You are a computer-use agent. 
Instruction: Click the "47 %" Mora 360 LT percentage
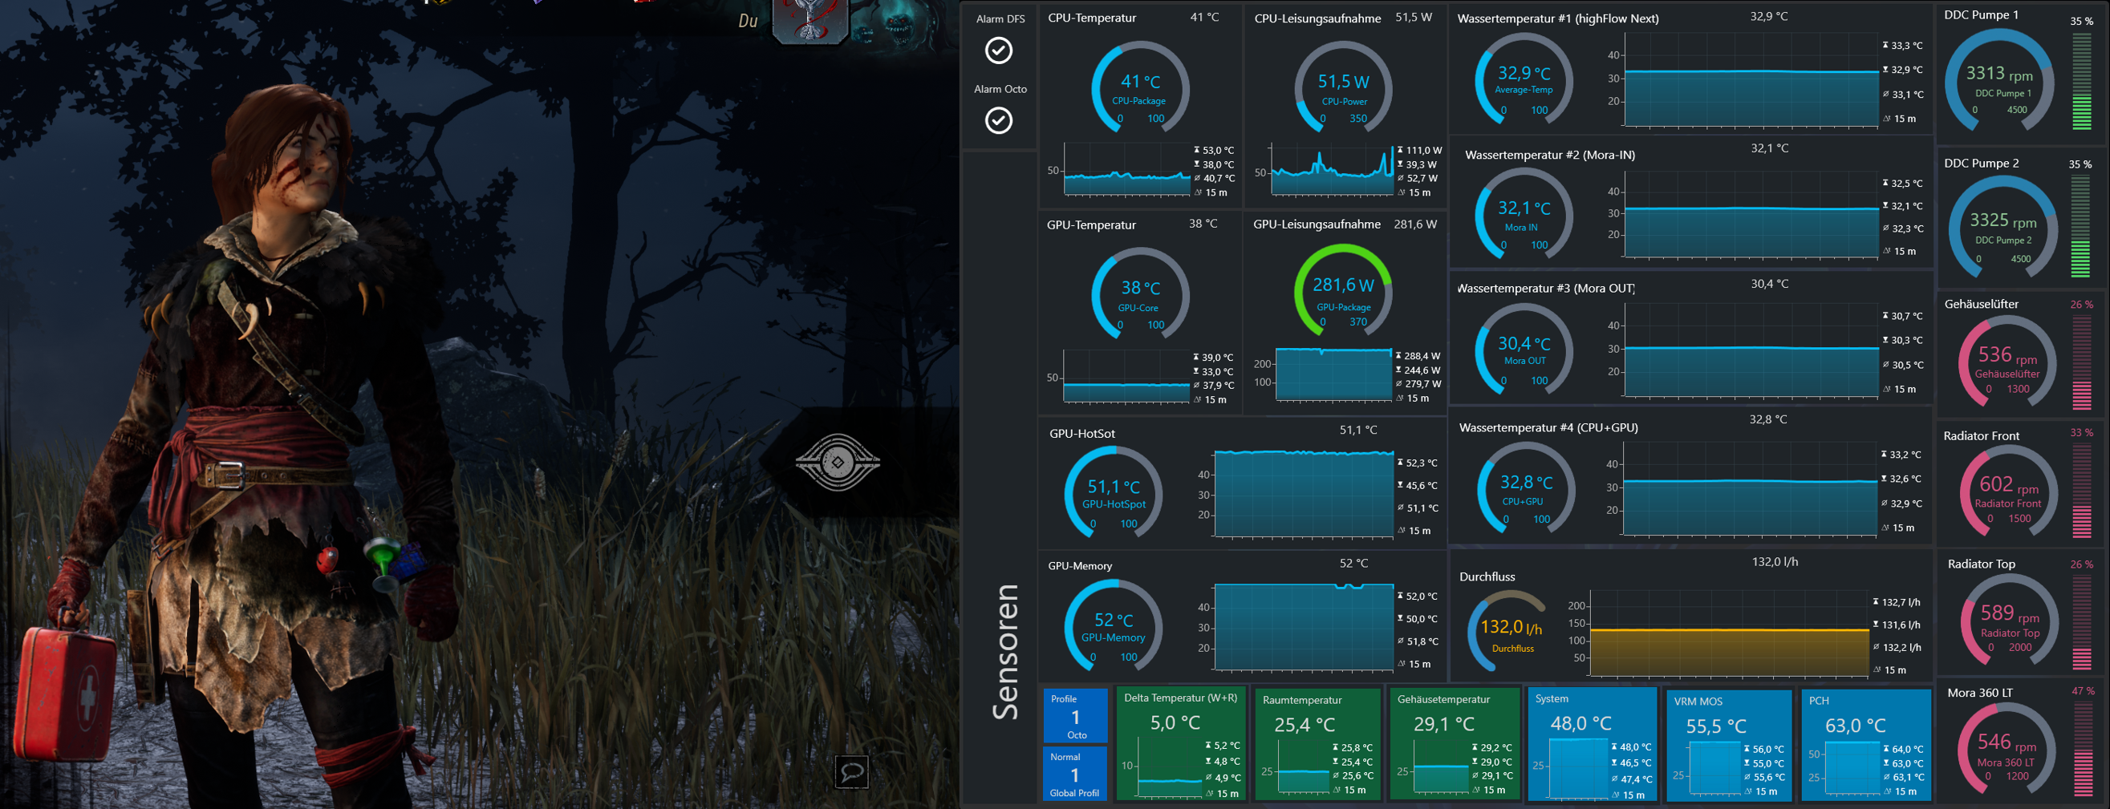tap(2082, 691)
